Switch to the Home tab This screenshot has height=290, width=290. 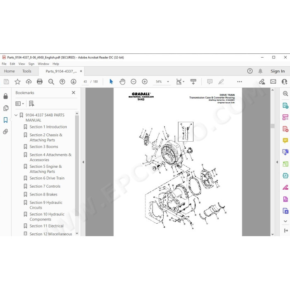point(10,71)
